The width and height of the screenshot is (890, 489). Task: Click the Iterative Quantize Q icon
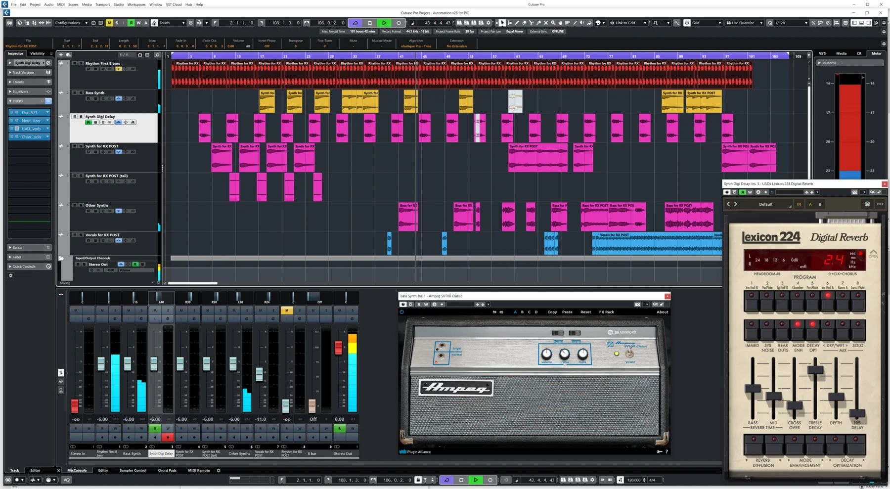coord(770,23)
